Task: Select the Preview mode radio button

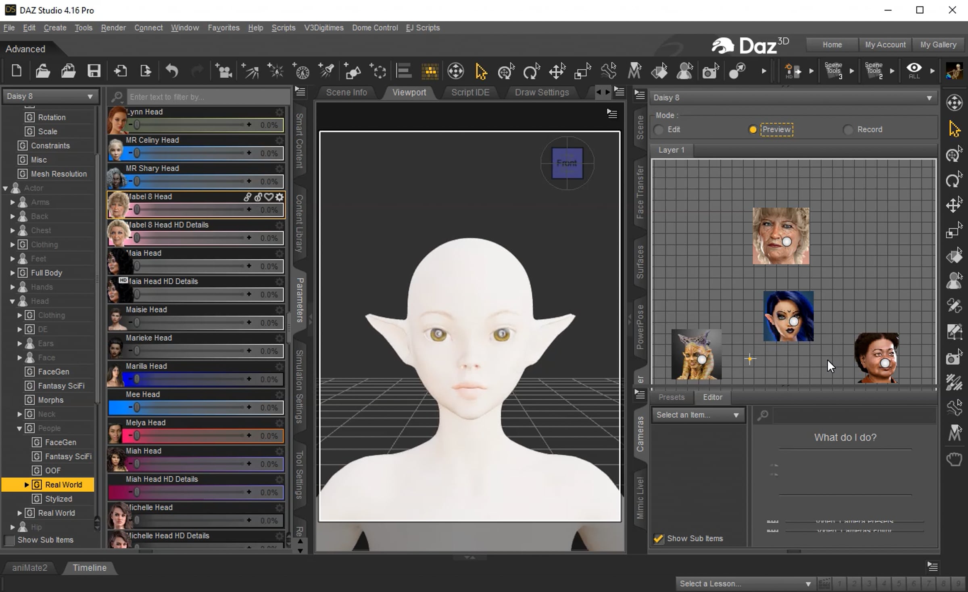Action: click(753, 130)
